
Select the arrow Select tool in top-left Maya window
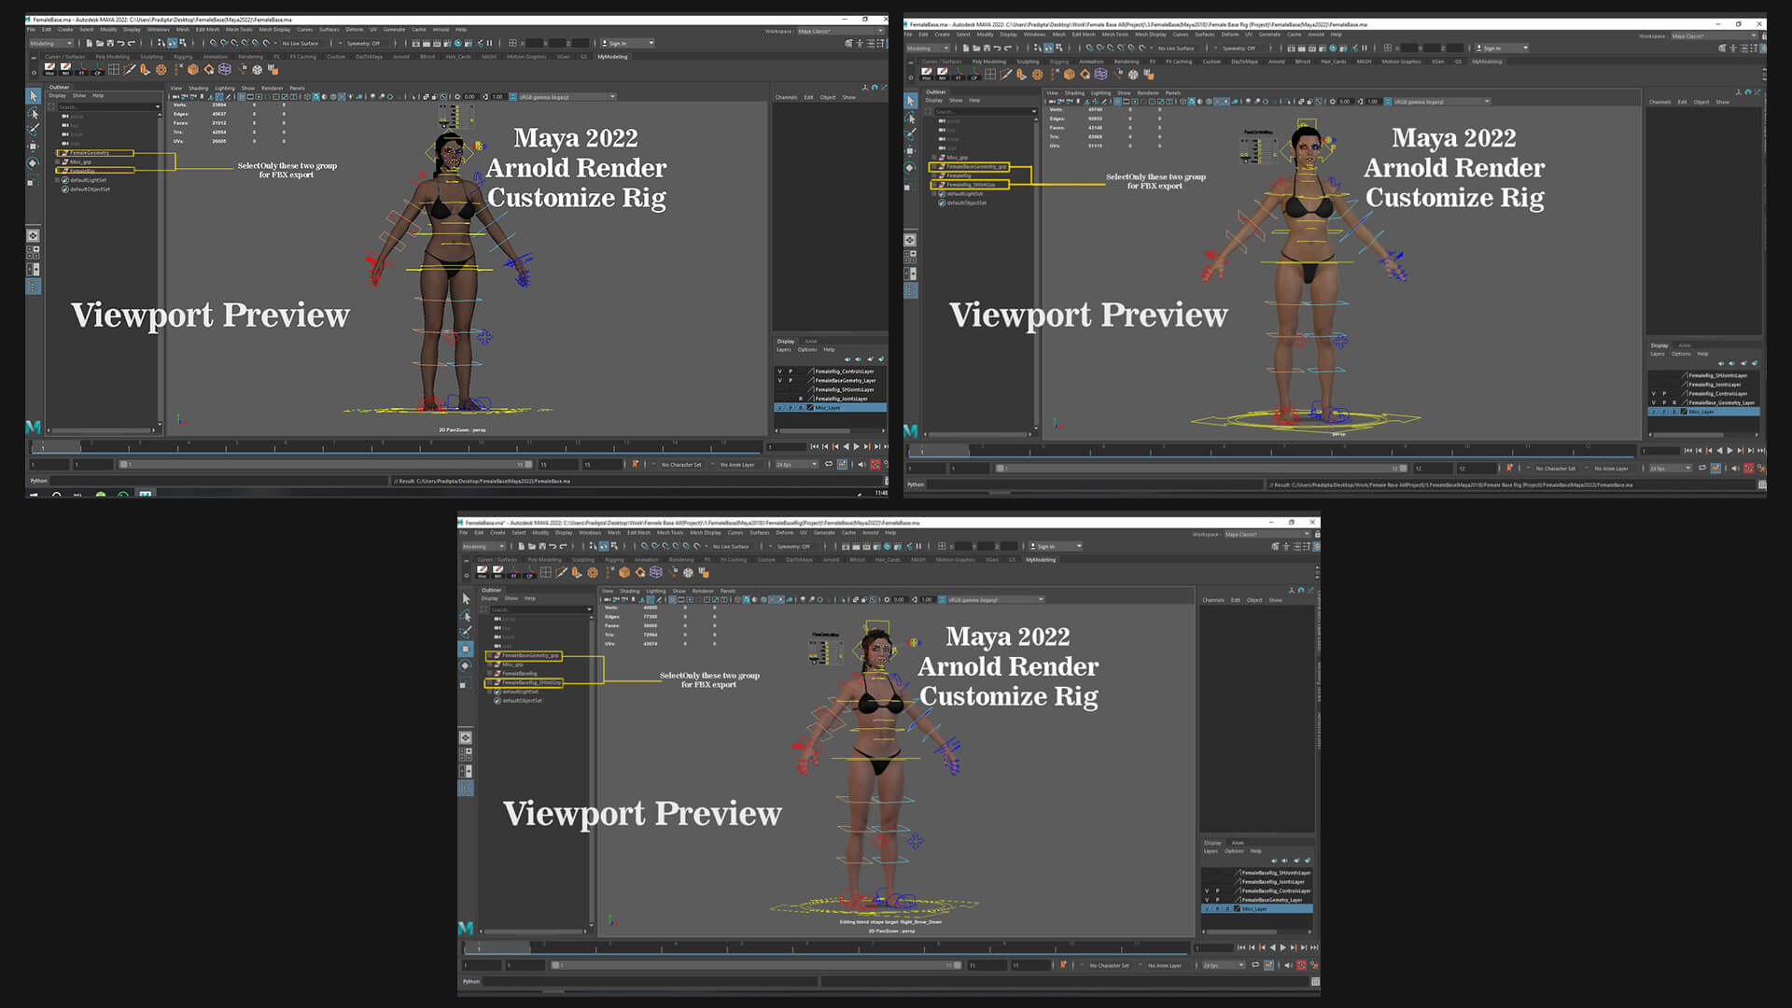click(34, 96)
